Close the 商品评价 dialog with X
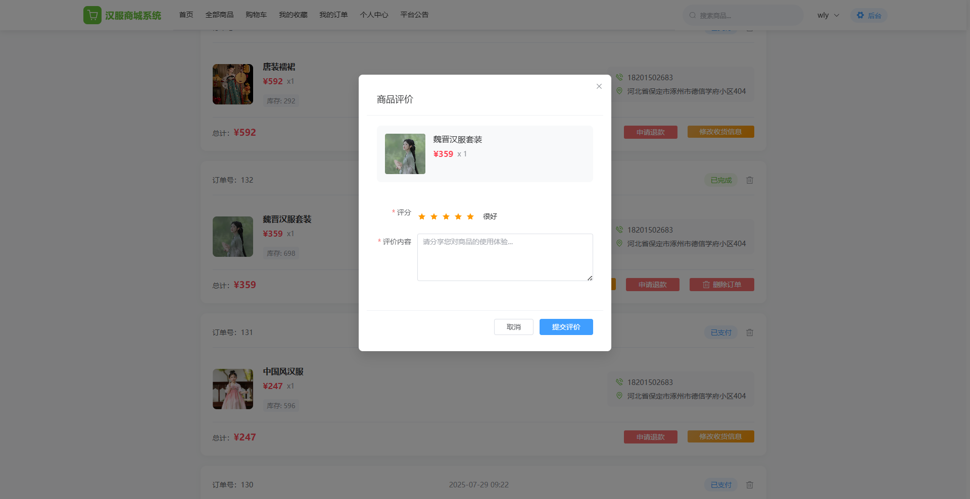The height and width of the screenshot is (499, 970). tap(599, 86)
